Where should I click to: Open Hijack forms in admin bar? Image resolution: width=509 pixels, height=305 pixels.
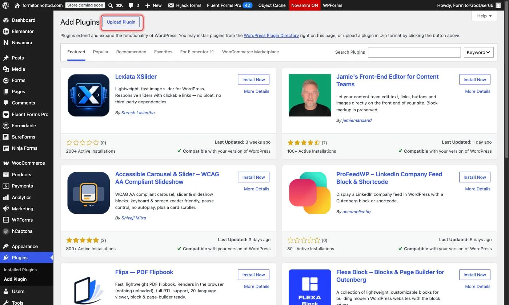coord(185,5)
